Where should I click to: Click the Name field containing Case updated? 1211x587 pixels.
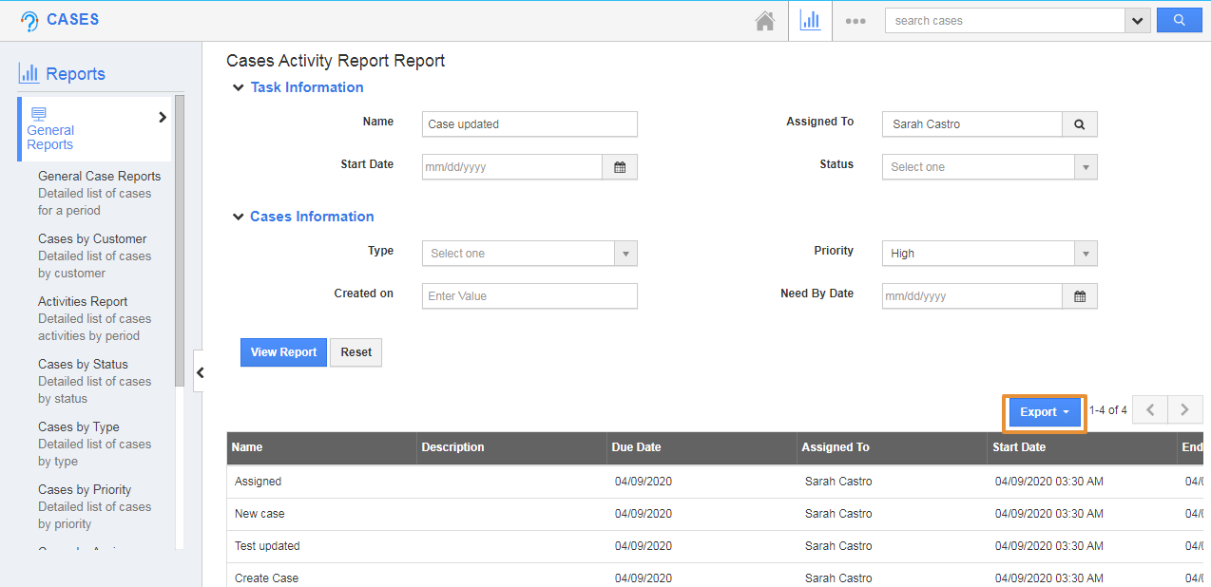(x=529, y=123)
